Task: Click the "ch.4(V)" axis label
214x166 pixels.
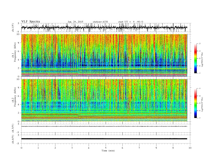Action: [x=13, y=139]
